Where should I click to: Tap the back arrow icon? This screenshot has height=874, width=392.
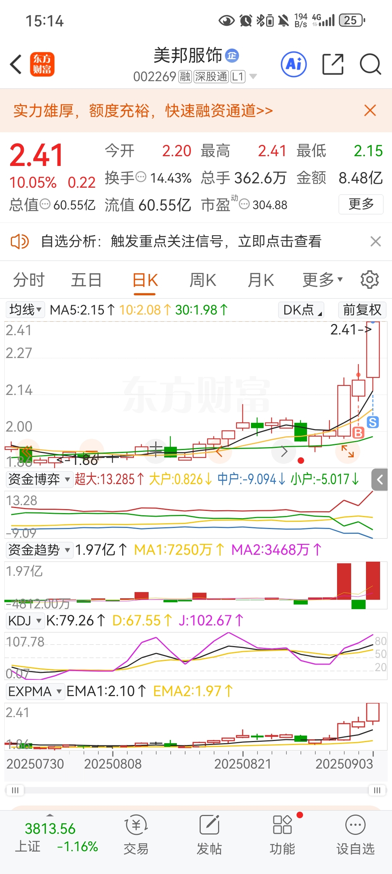[16, 64]
